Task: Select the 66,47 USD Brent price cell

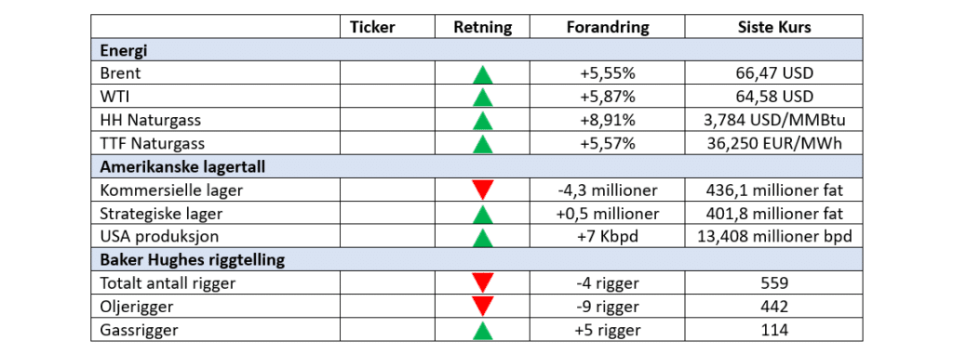Action: coord(773,74)
